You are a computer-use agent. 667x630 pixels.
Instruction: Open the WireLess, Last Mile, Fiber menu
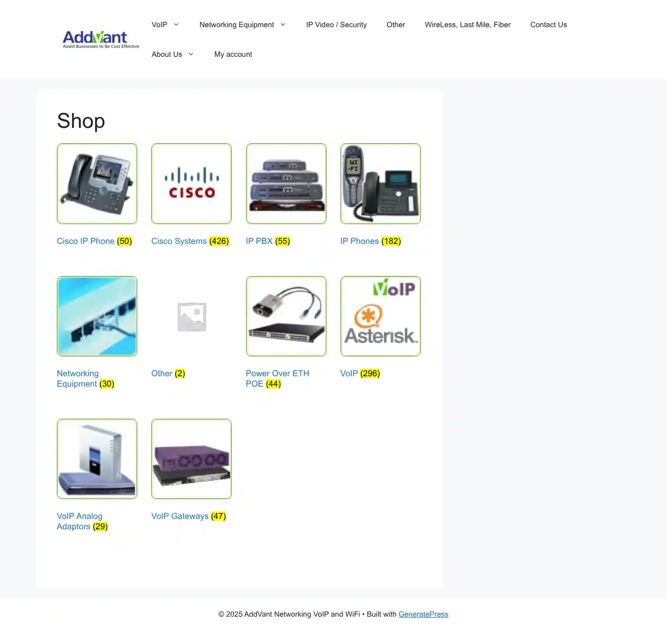[467, 25]
